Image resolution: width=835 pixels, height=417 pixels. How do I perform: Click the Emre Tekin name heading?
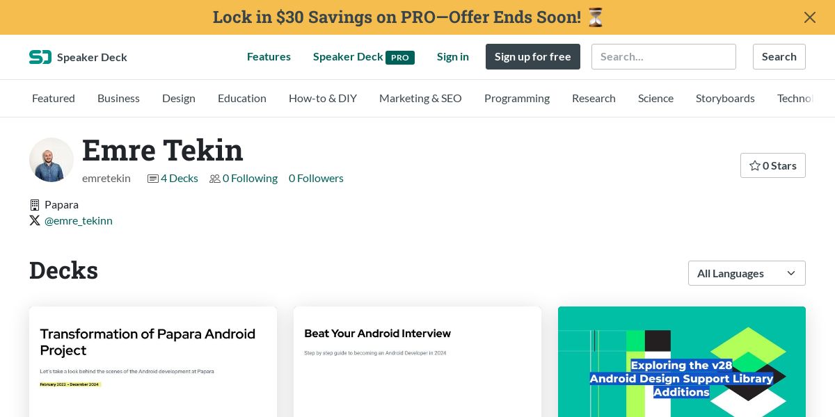tap(163, 151)
